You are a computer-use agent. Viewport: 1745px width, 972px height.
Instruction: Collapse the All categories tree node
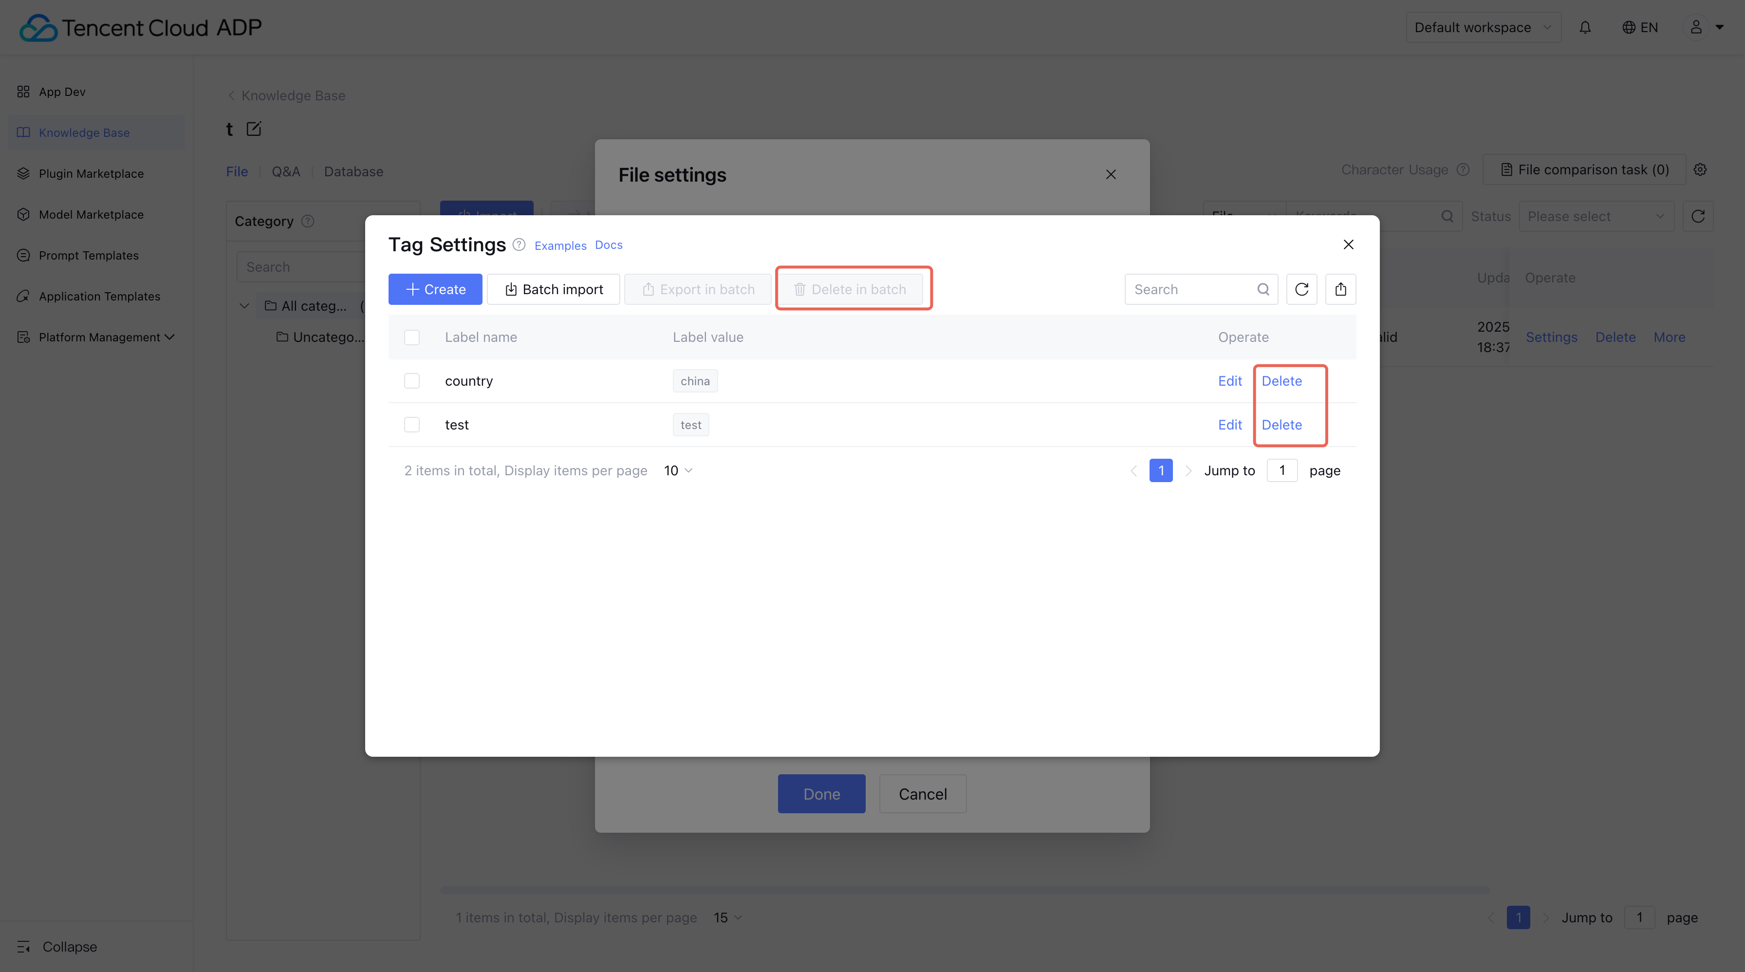(244, 305)
